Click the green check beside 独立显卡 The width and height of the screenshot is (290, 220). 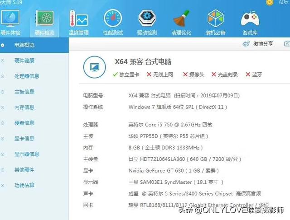pos(115,75)
